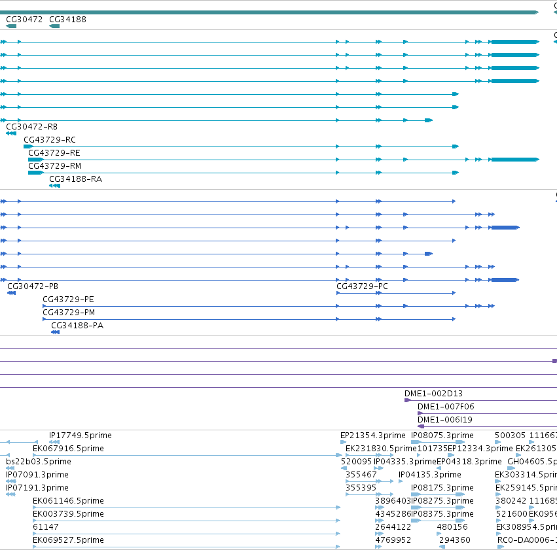Click the CG30472 gene arrow glyph
This screenshot has height=550, width=557.
point(11,26)
